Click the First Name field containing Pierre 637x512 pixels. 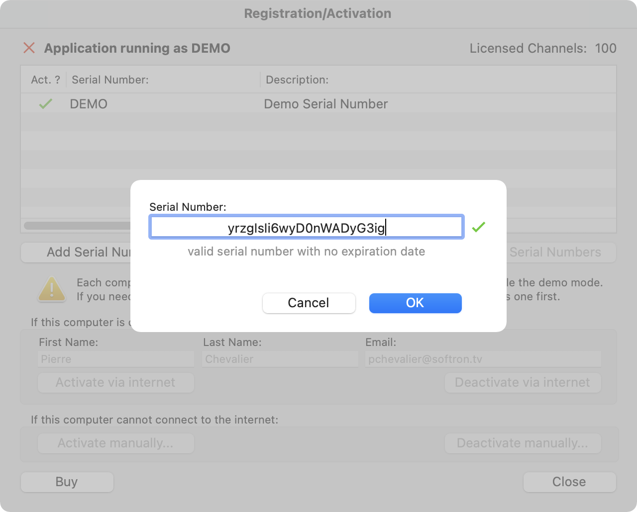[116, 359]
